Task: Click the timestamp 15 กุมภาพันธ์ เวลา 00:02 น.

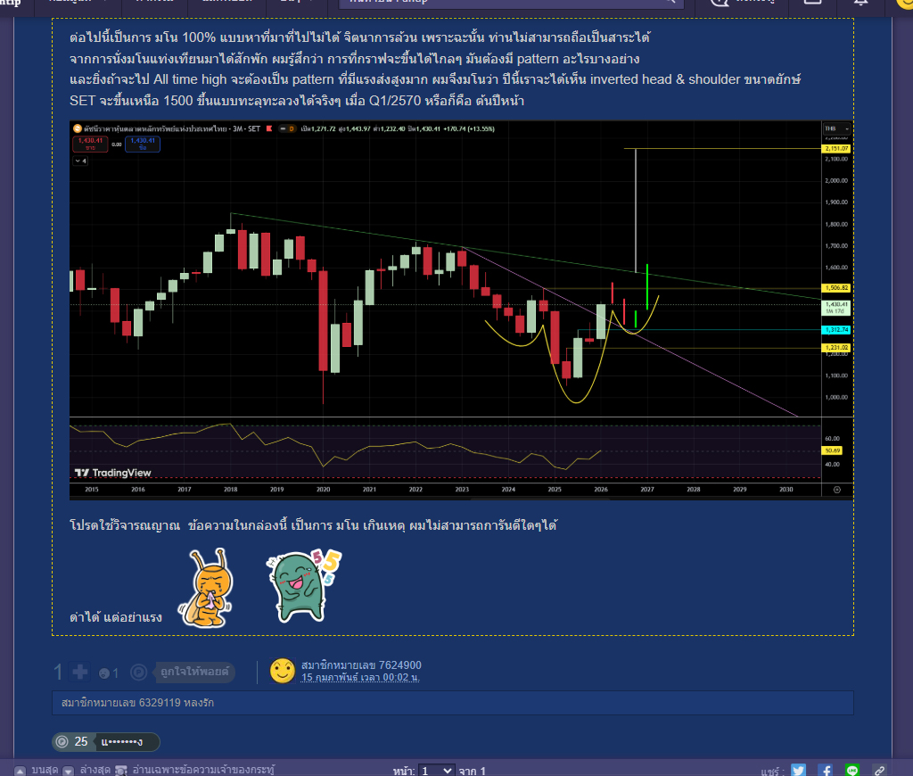Action: (x=360, y=678)
